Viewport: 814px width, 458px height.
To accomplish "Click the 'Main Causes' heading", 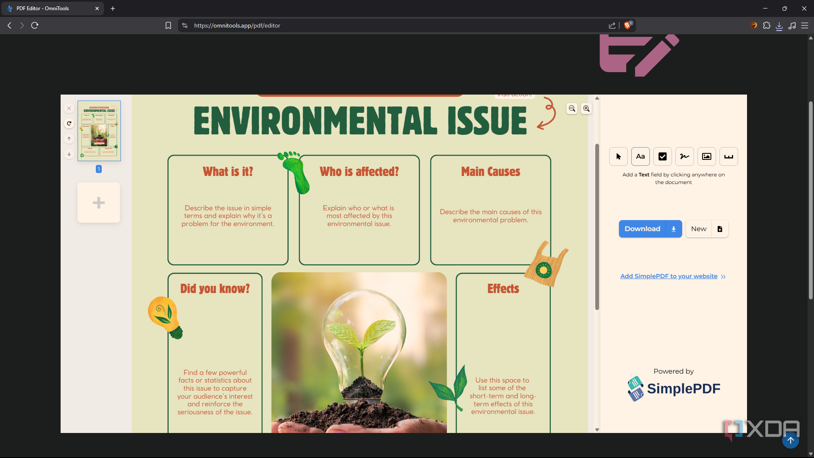I will (x=491, y=172).
